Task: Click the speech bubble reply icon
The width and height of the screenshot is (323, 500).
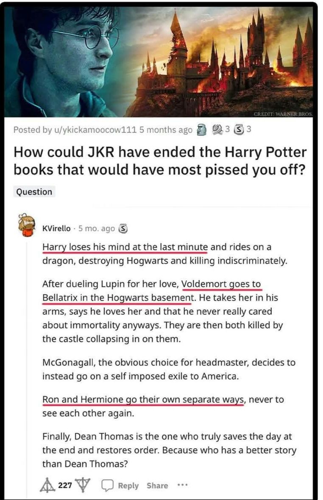Action: coord(107,485)
